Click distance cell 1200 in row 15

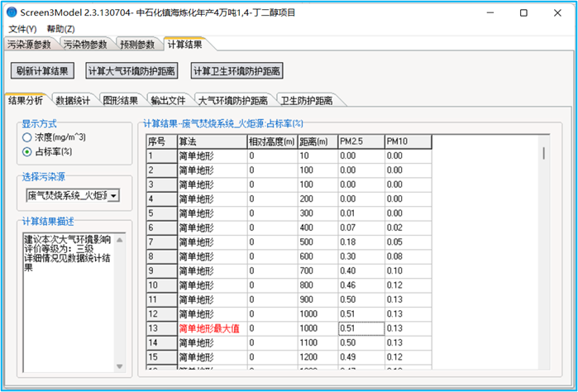(x=318, y=357)
